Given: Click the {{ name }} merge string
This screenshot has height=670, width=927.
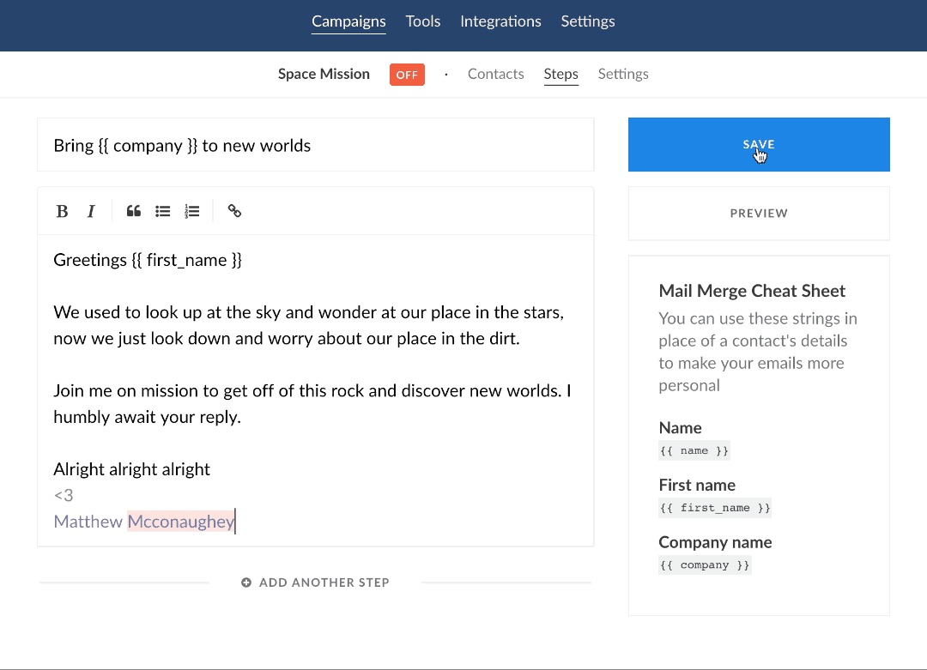Looking at the screenshot, I should [694, 450].
